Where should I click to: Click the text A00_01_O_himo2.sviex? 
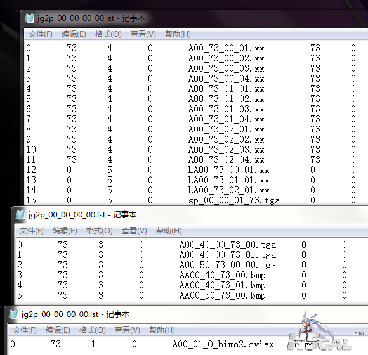click(x=223, y=344)
